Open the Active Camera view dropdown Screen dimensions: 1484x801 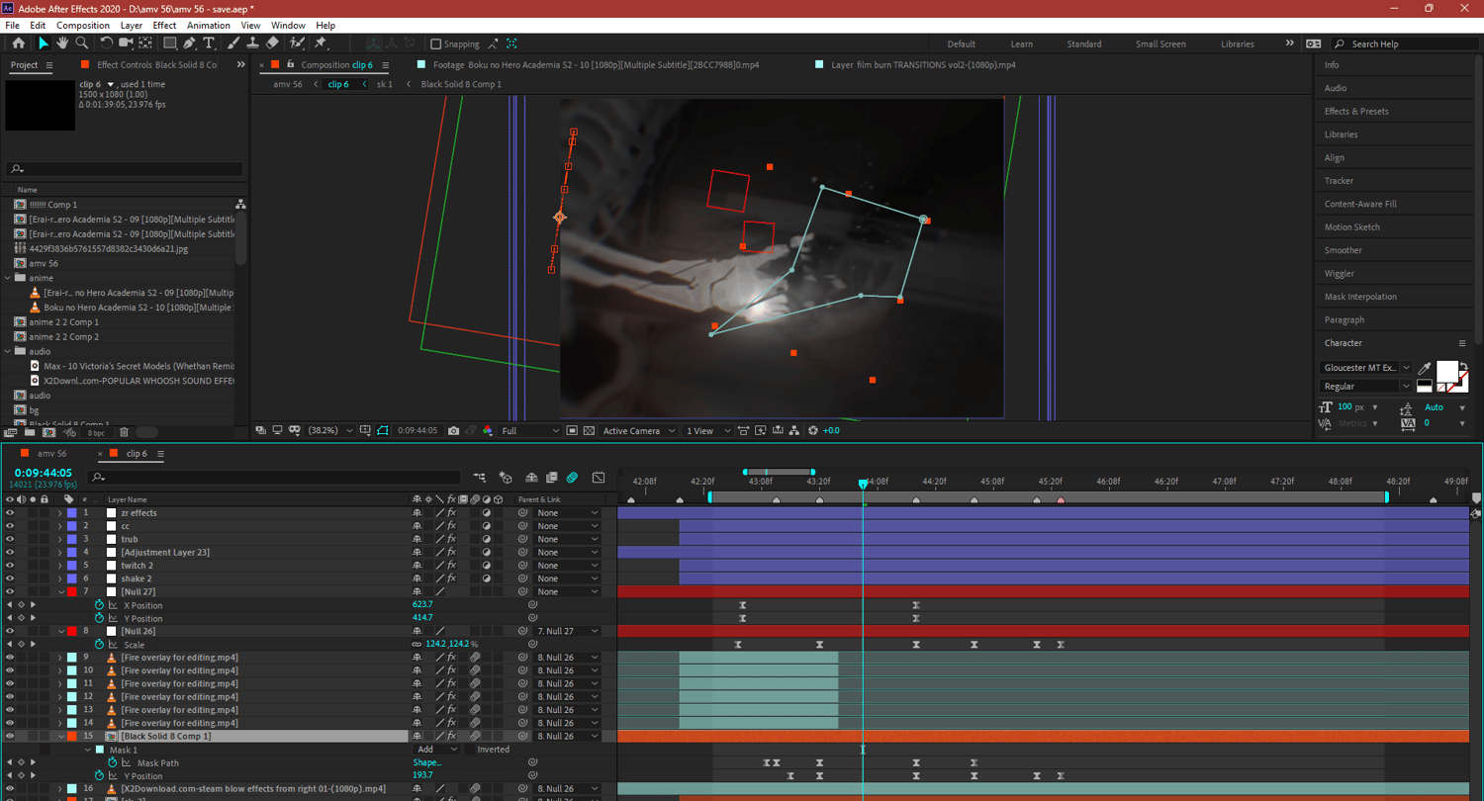pos(639,431)
